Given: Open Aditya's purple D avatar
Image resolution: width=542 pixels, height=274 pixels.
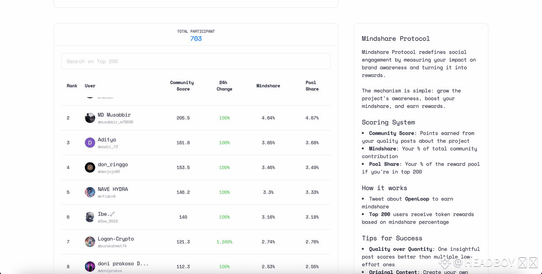Looking at the screenshot, I should pyautogui.click(x=90, y=143).
